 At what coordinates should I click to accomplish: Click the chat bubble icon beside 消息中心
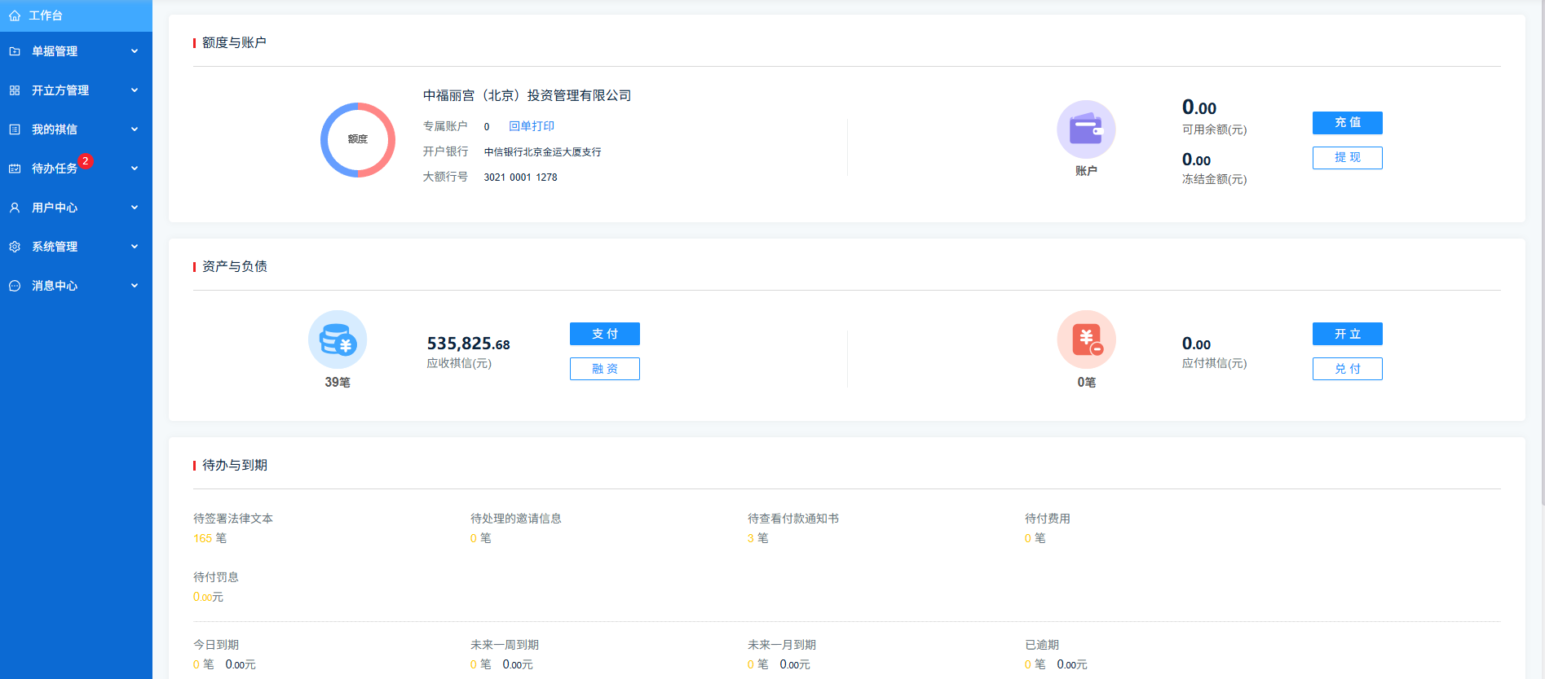(15, 286)
